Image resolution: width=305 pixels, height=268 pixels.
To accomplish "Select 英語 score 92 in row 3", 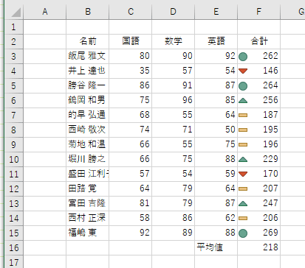I will coord(216,56).
